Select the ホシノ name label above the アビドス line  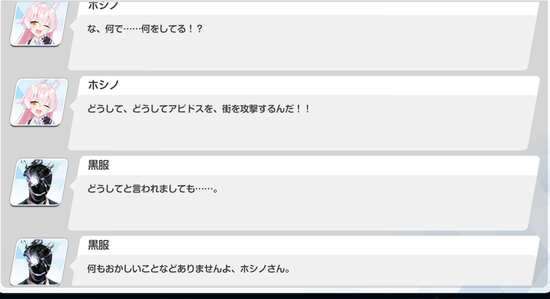click(x=103, y=85)
